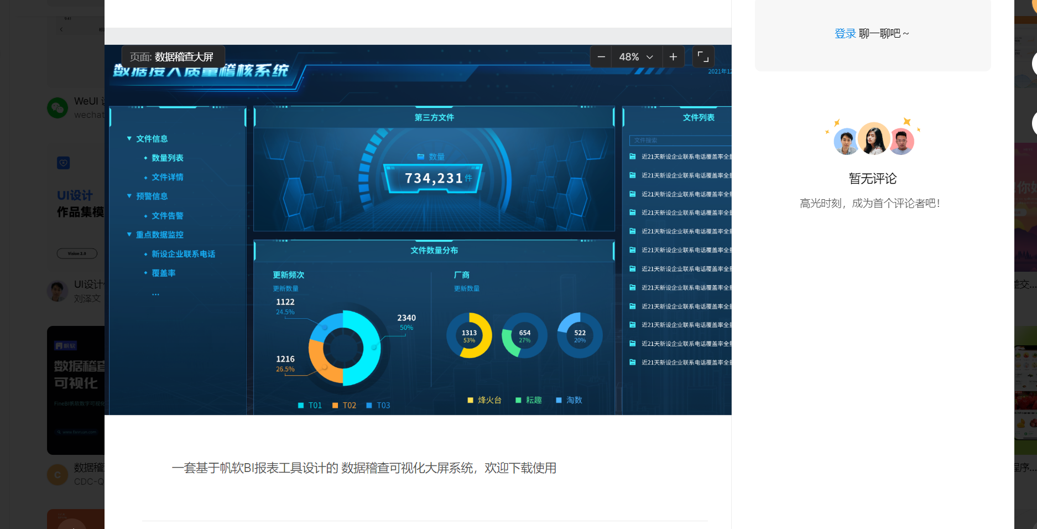Click the 登录 login link
1037x529 pixels.
coord(845,34)
